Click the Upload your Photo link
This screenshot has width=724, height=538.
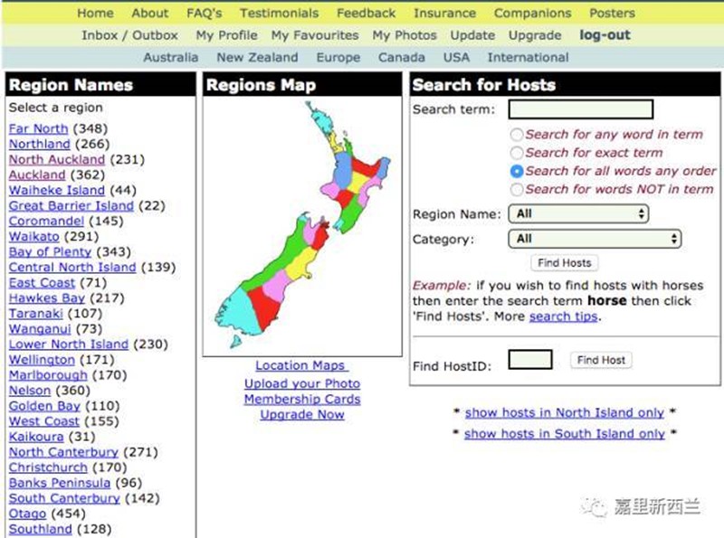(302, 384)
